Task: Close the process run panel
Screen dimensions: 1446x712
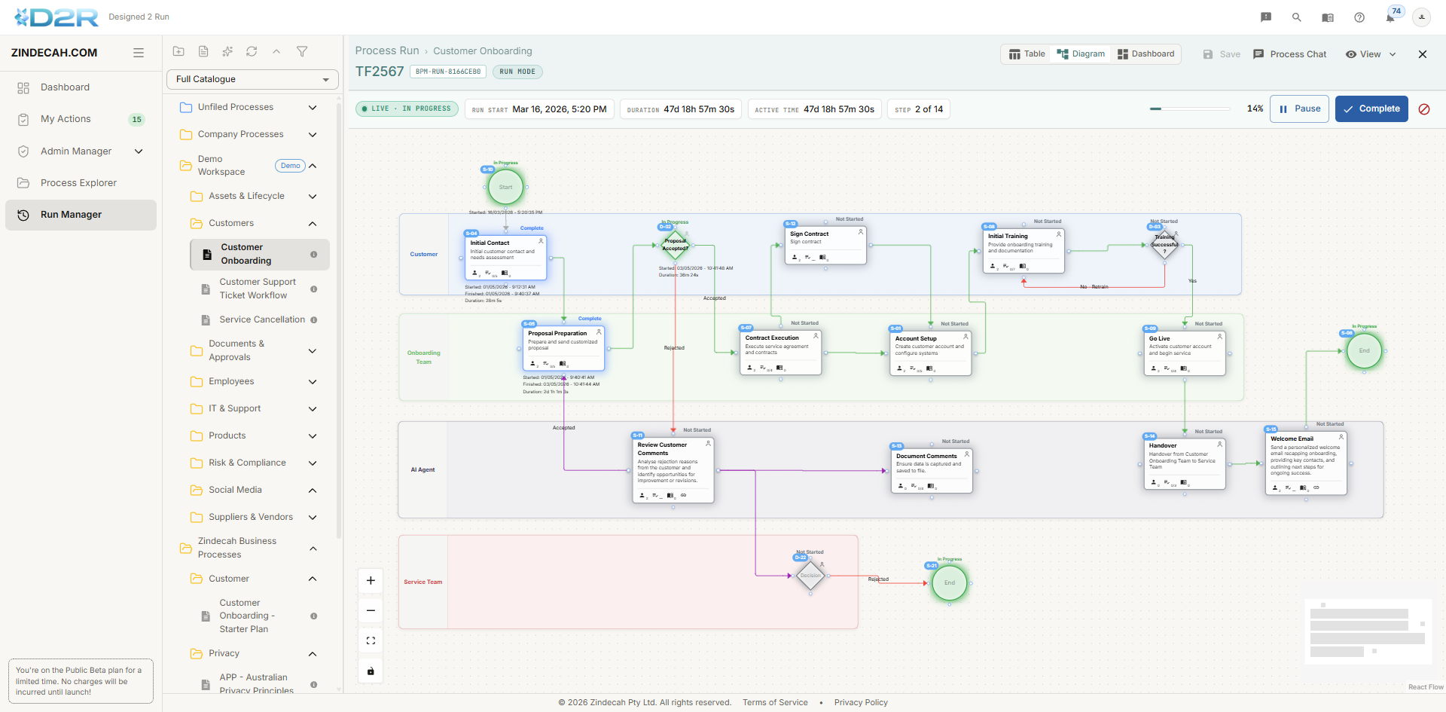Action: coord(1423,54)
